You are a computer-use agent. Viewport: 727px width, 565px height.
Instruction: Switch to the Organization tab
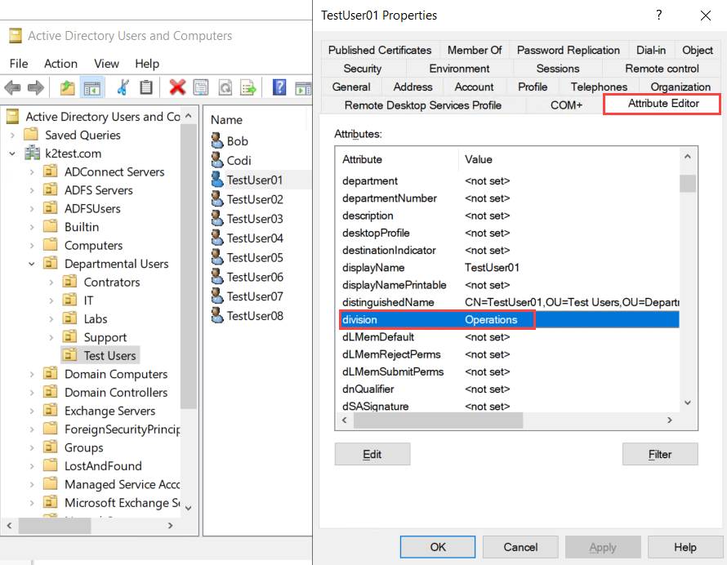click(x=680, y=87)
